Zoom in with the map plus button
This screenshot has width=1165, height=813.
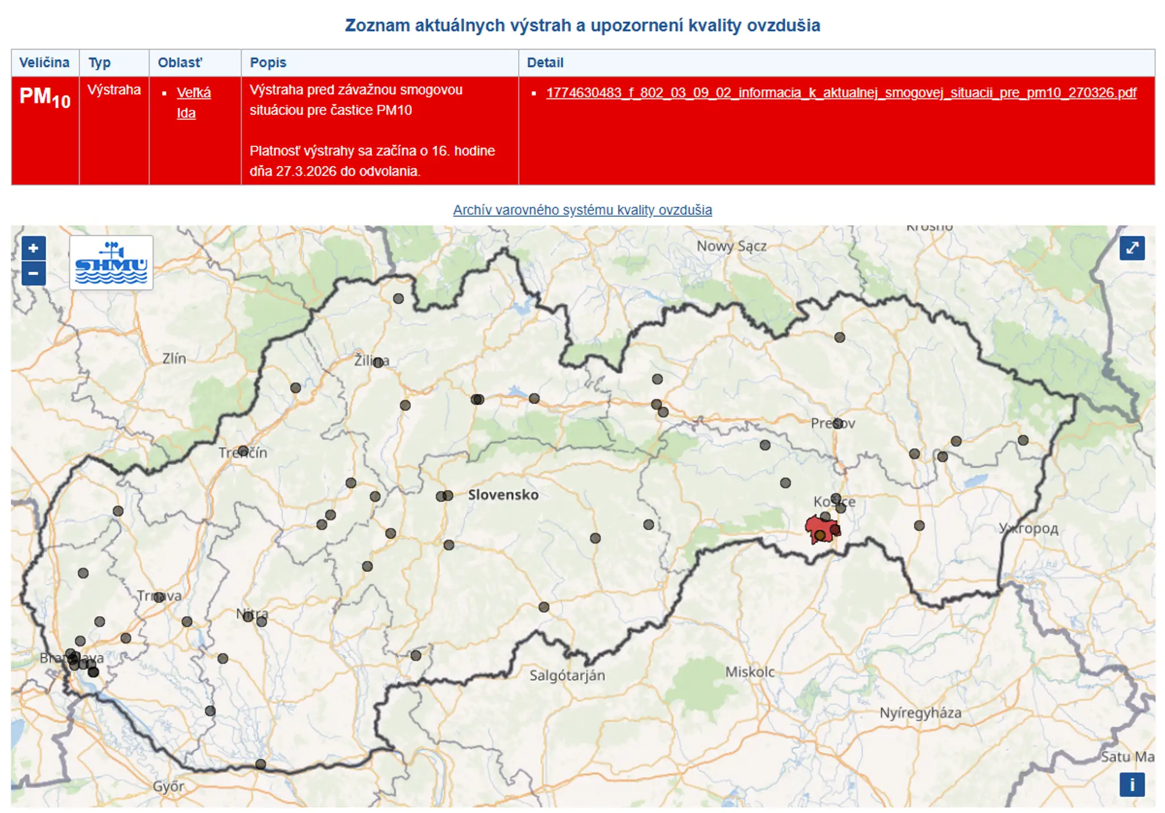click(34, 248)
